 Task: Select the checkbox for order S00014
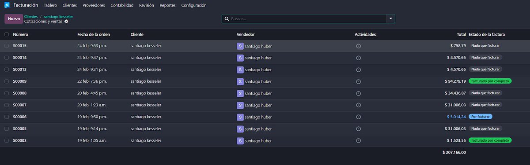coord(7,58)
